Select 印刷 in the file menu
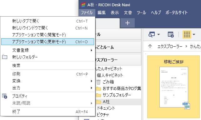The image size is (201, 120). click(x=48, y=74)
